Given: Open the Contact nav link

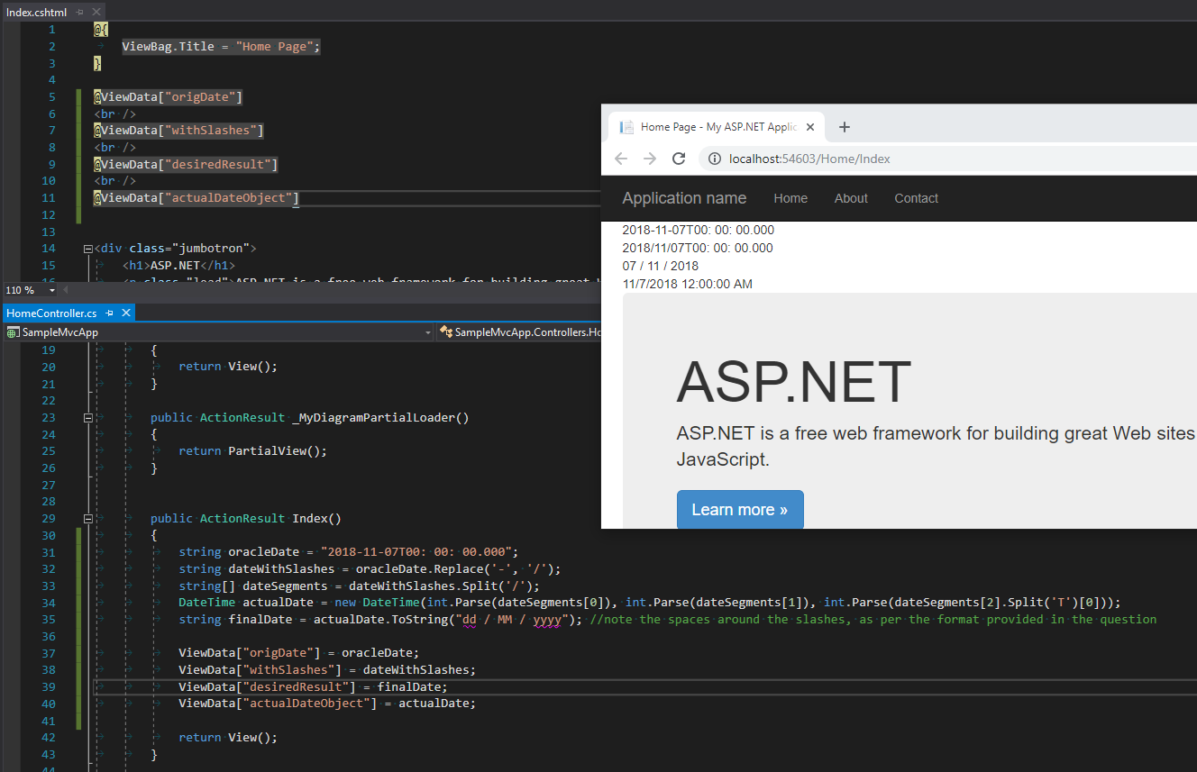Looking at the screenshot, I should click(916, 198).
